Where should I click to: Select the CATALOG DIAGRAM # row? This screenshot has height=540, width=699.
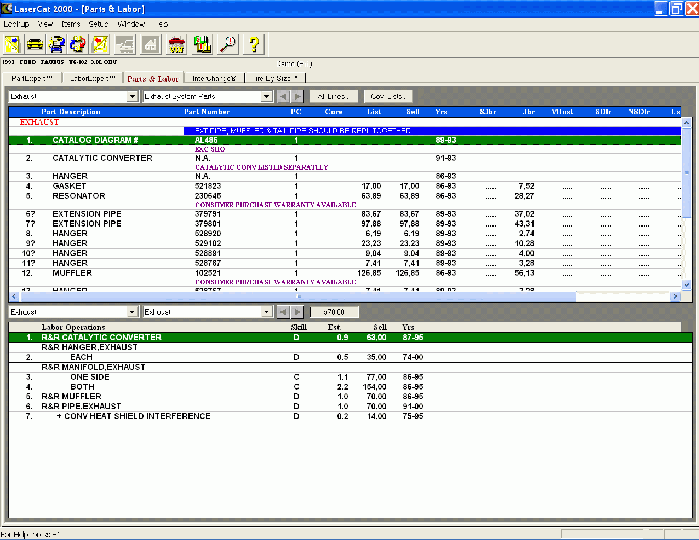coord(345,140)
